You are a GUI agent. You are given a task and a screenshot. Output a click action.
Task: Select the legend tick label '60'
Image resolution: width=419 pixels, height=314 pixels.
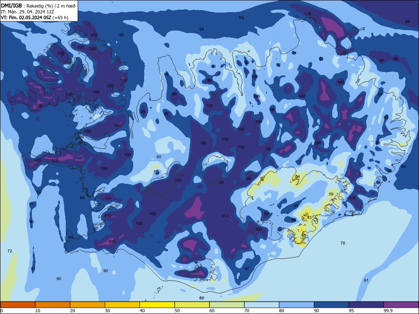coord(212,311)
